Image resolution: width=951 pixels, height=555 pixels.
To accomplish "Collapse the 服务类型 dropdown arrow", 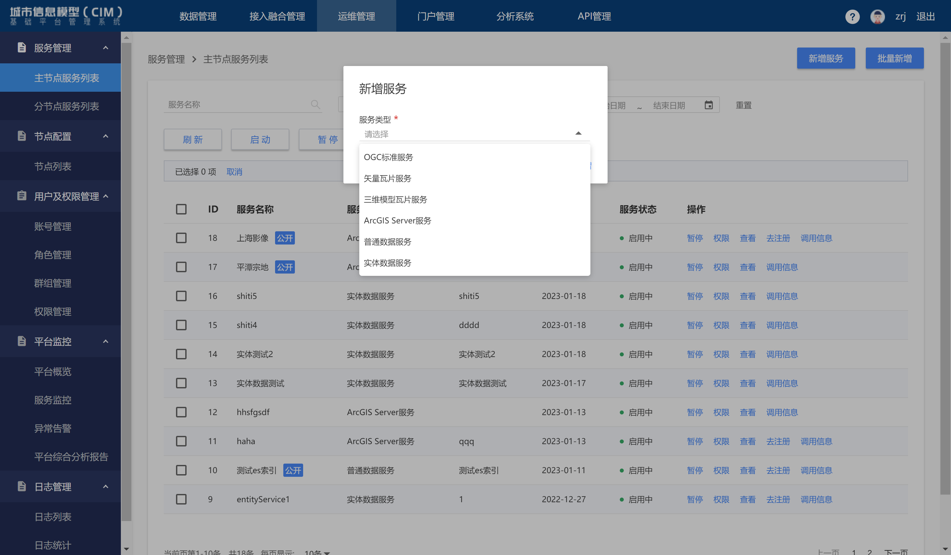I will point(578,134).
